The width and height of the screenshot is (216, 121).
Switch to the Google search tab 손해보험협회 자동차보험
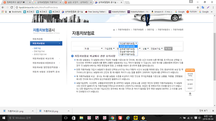tap(47, 2)
